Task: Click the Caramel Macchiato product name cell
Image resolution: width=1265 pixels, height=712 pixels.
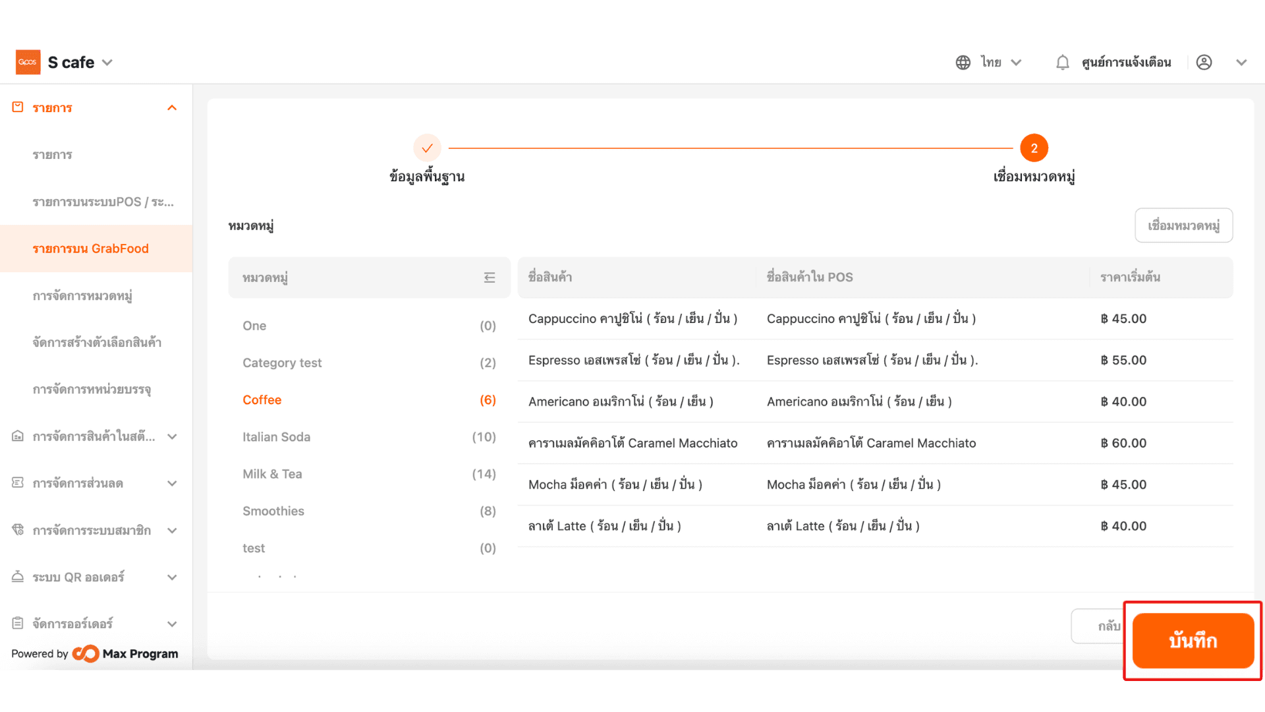Action: click(x=632, y=443)
